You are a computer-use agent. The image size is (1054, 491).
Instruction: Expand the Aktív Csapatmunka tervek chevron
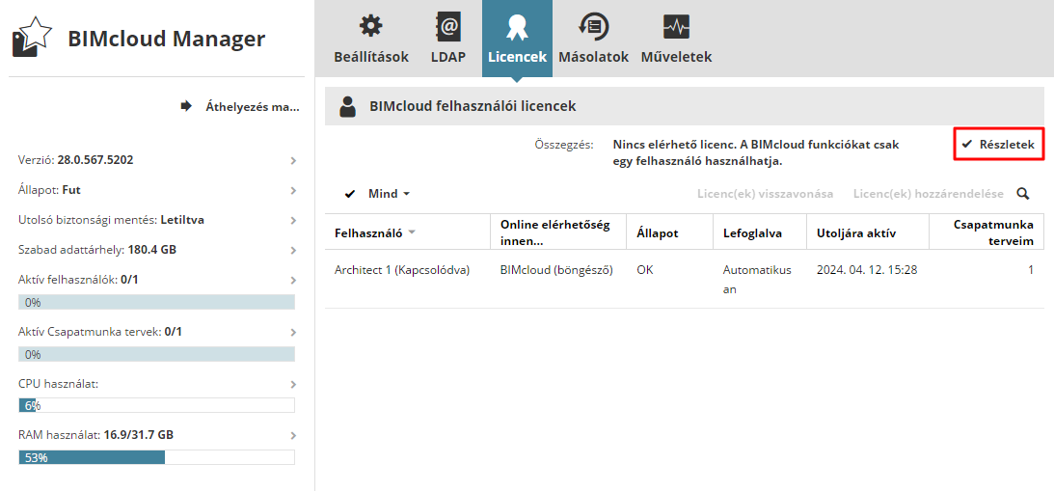point(293,332)
